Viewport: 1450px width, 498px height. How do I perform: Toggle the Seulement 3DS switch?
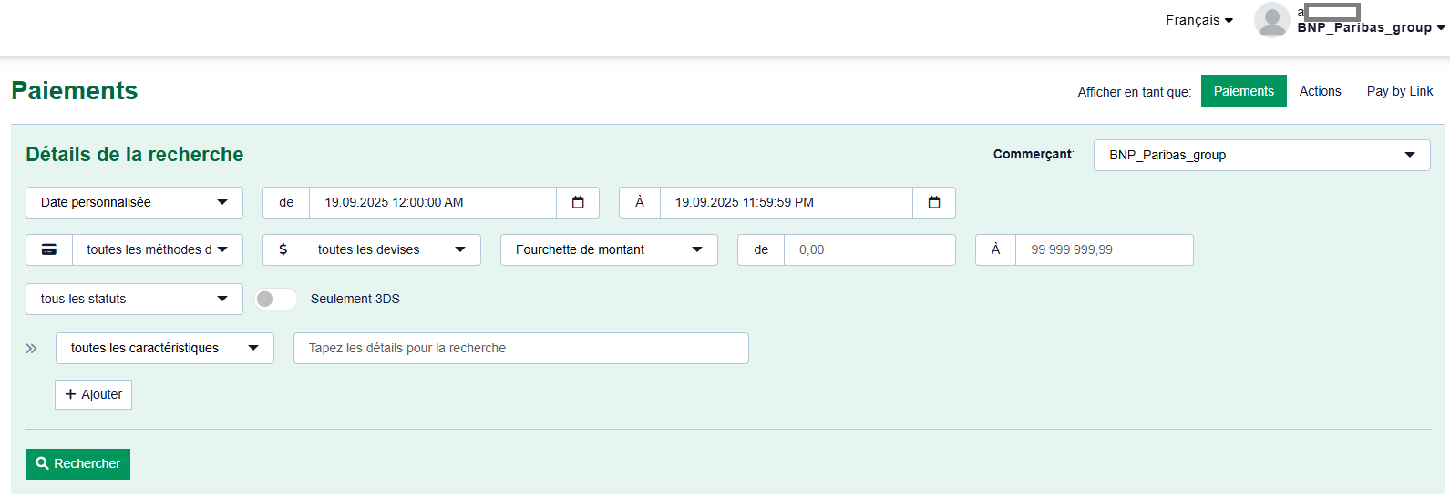pyautogui.click(x=275, y=299)
